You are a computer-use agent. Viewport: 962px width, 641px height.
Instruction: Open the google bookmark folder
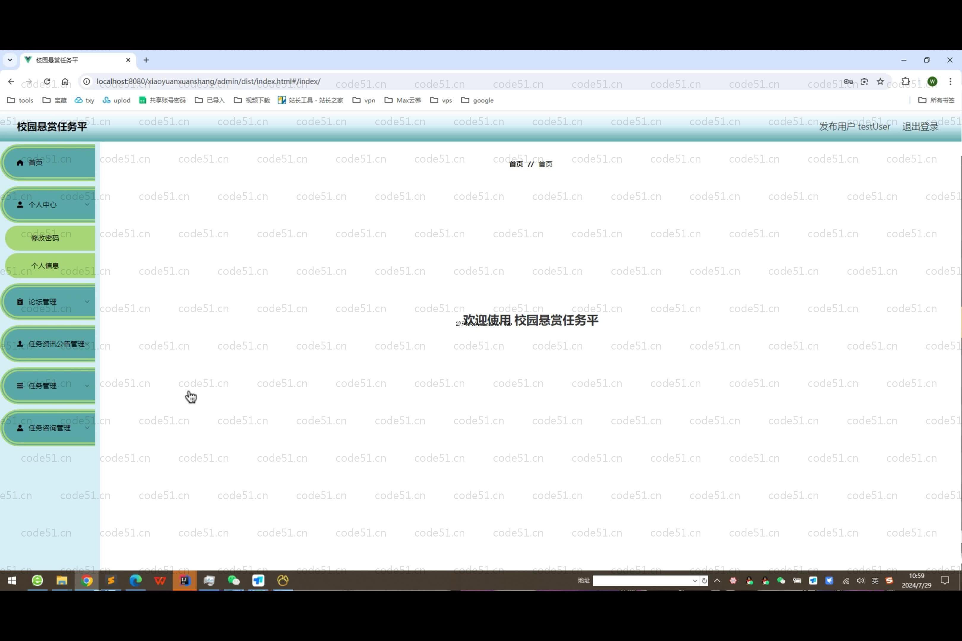pos(477,100)
